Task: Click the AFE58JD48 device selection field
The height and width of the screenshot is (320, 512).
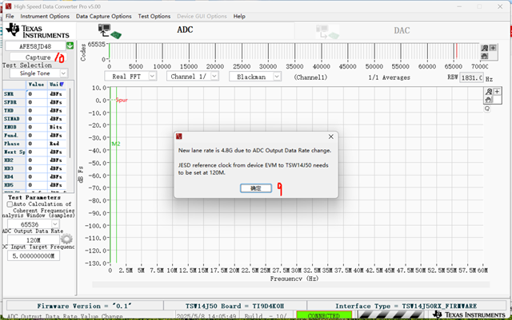Action: point(35,46)
